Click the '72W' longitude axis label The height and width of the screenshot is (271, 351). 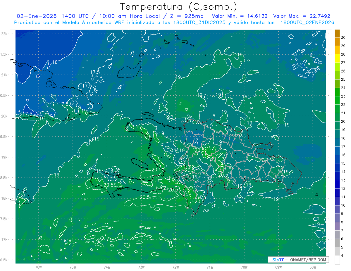(x=175, y=267)
